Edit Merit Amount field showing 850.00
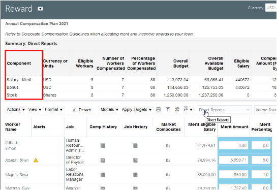 (x=233, y=175)
